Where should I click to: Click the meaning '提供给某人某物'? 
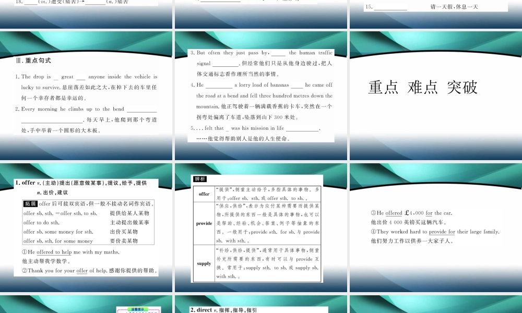click(x=129, y=213)
